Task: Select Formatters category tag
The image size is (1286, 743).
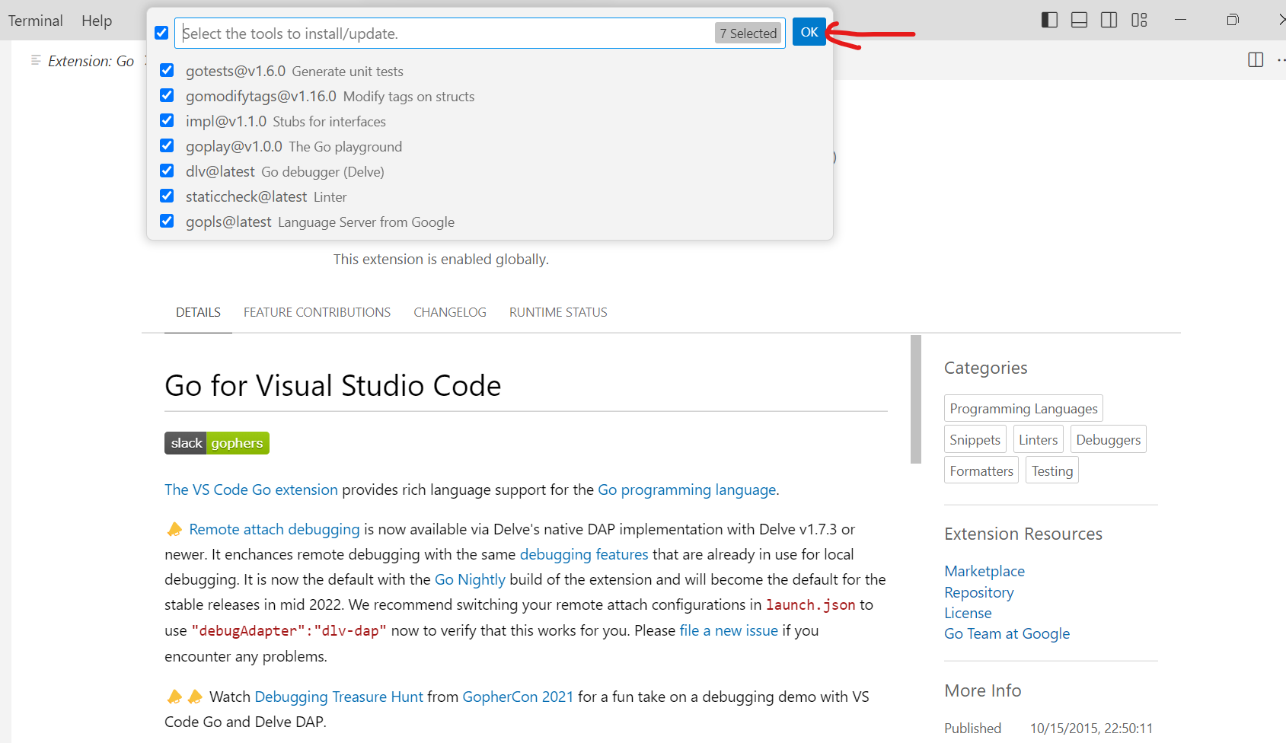Action: (981, 470)
